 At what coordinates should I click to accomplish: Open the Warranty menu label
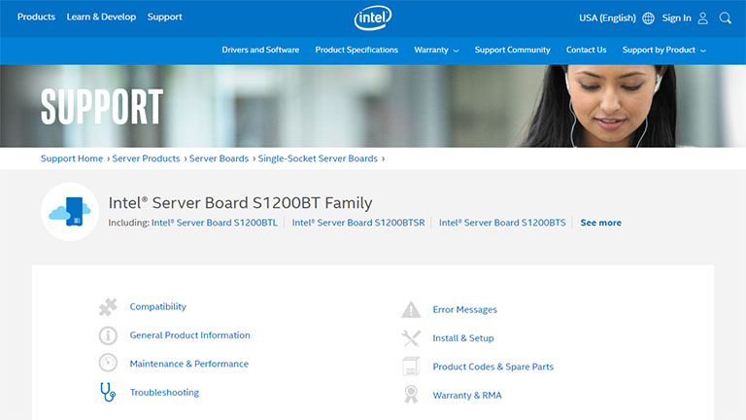pos(431,50)
